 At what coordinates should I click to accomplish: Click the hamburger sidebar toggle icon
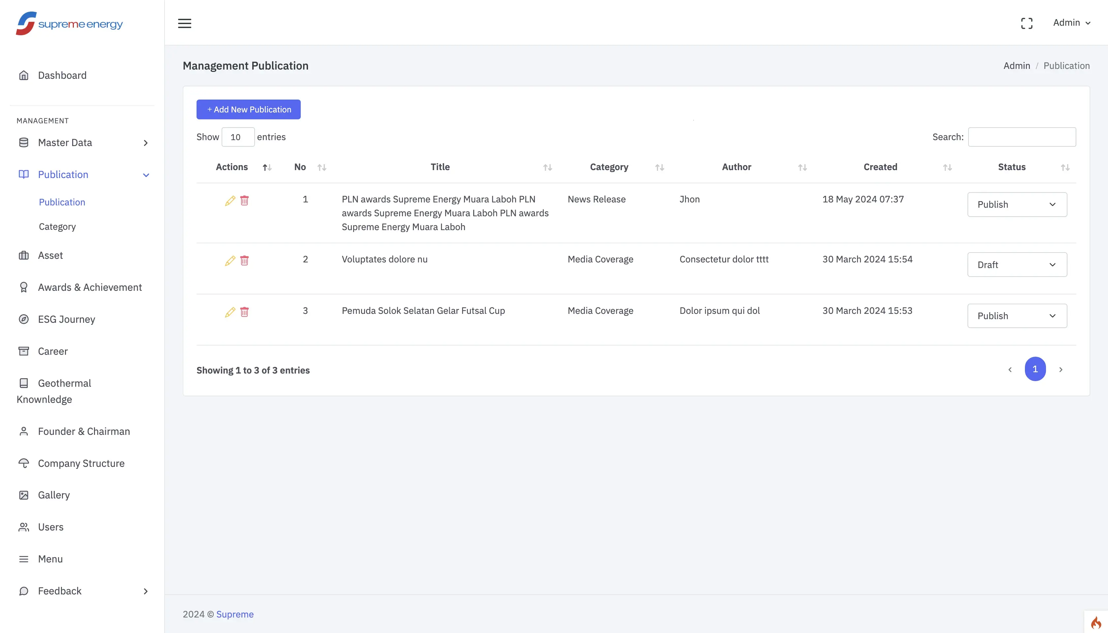(x=184, y=23)
